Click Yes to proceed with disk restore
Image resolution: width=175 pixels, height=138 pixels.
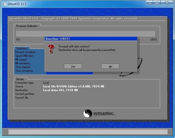[x=73, y=66]
